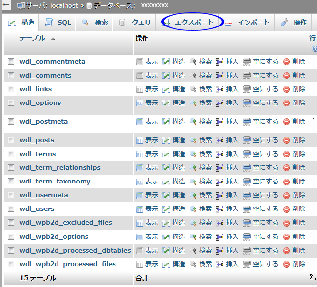Click the structure icon for wdl_comments row

pos(166,76)
